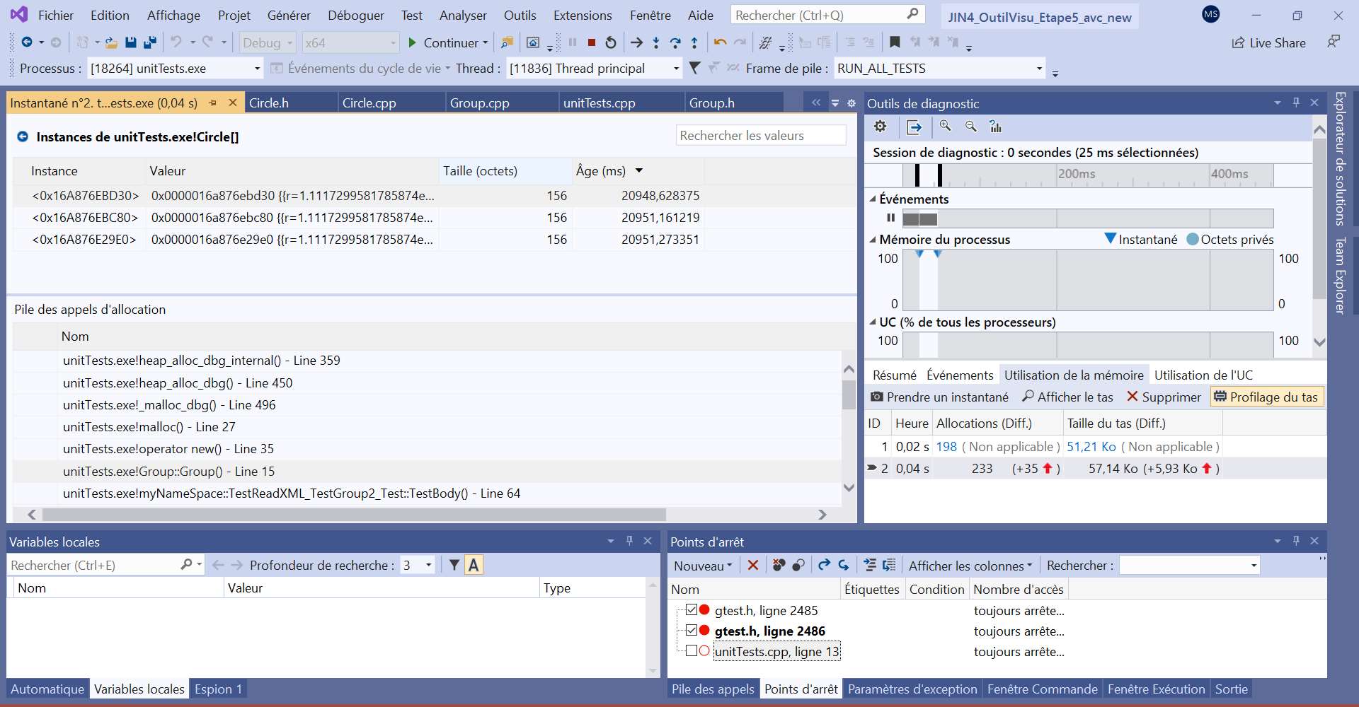Collapse Mémoire du processus section

tap(873, 240)
